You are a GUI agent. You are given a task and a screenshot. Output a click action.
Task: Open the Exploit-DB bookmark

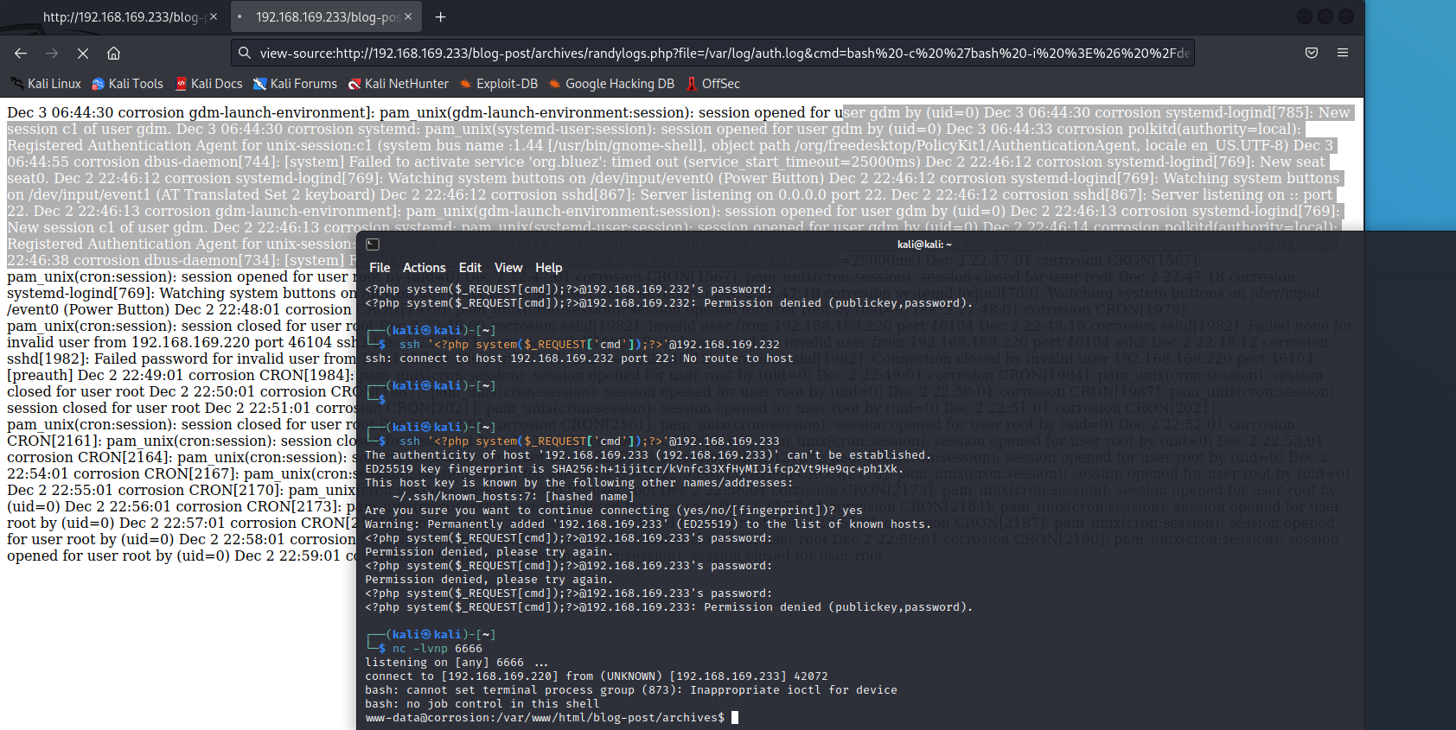(498, 84)
